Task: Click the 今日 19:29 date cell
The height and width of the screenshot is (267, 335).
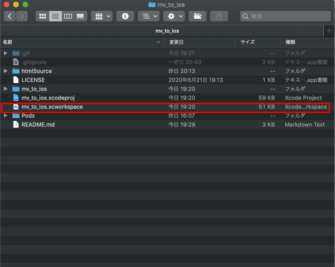Action: [x=182, y=124]
